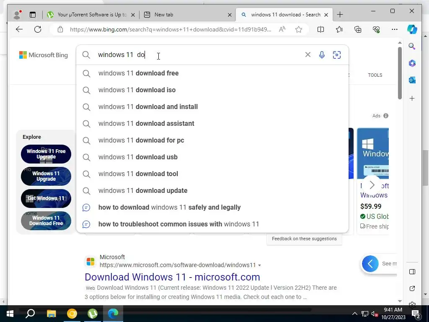Open sidebar Search icon
The width and height of the screenshot is (429, 322).
click(x=412, y=46)
